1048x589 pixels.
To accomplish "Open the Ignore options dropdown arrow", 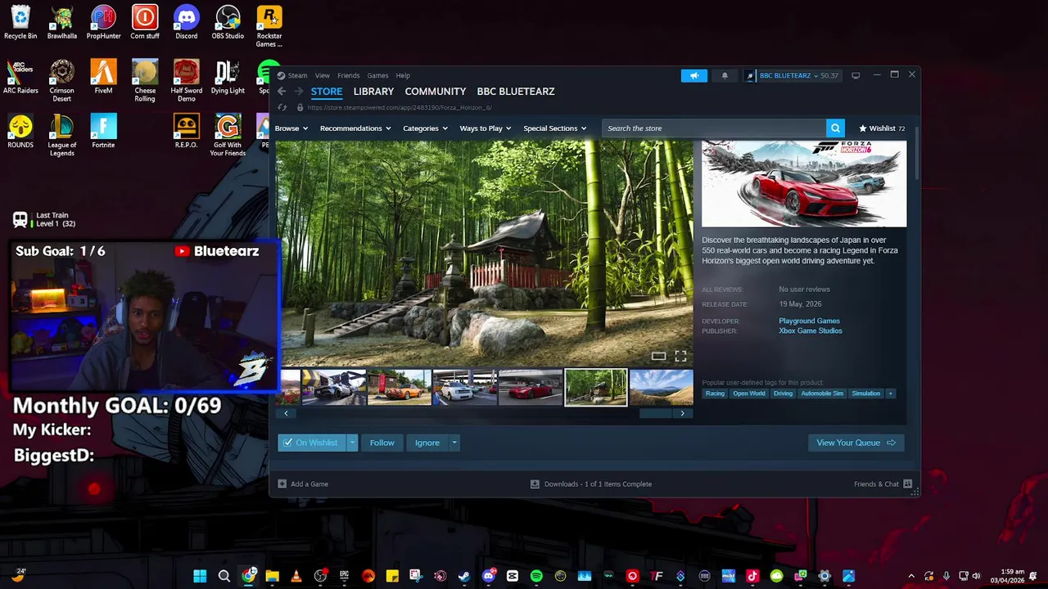I will (454, 443).
